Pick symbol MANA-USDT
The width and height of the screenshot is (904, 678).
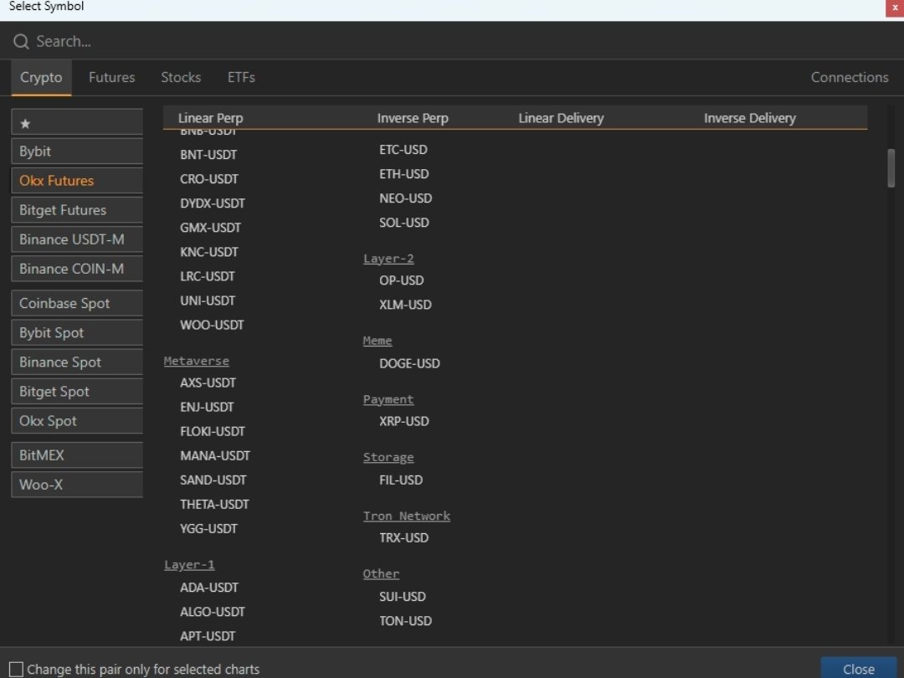pos(214,456)
